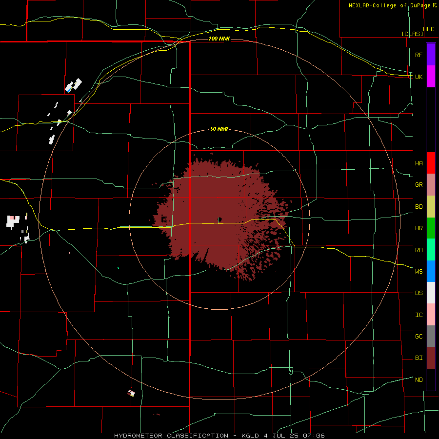Click the GC gray legend swatch

pos(431,336)
